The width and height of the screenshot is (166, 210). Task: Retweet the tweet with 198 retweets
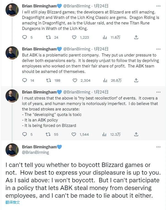48,80
